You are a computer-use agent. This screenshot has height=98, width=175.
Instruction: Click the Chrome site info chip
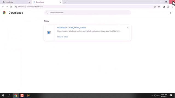pyautogui.click(x=20, y=7)
